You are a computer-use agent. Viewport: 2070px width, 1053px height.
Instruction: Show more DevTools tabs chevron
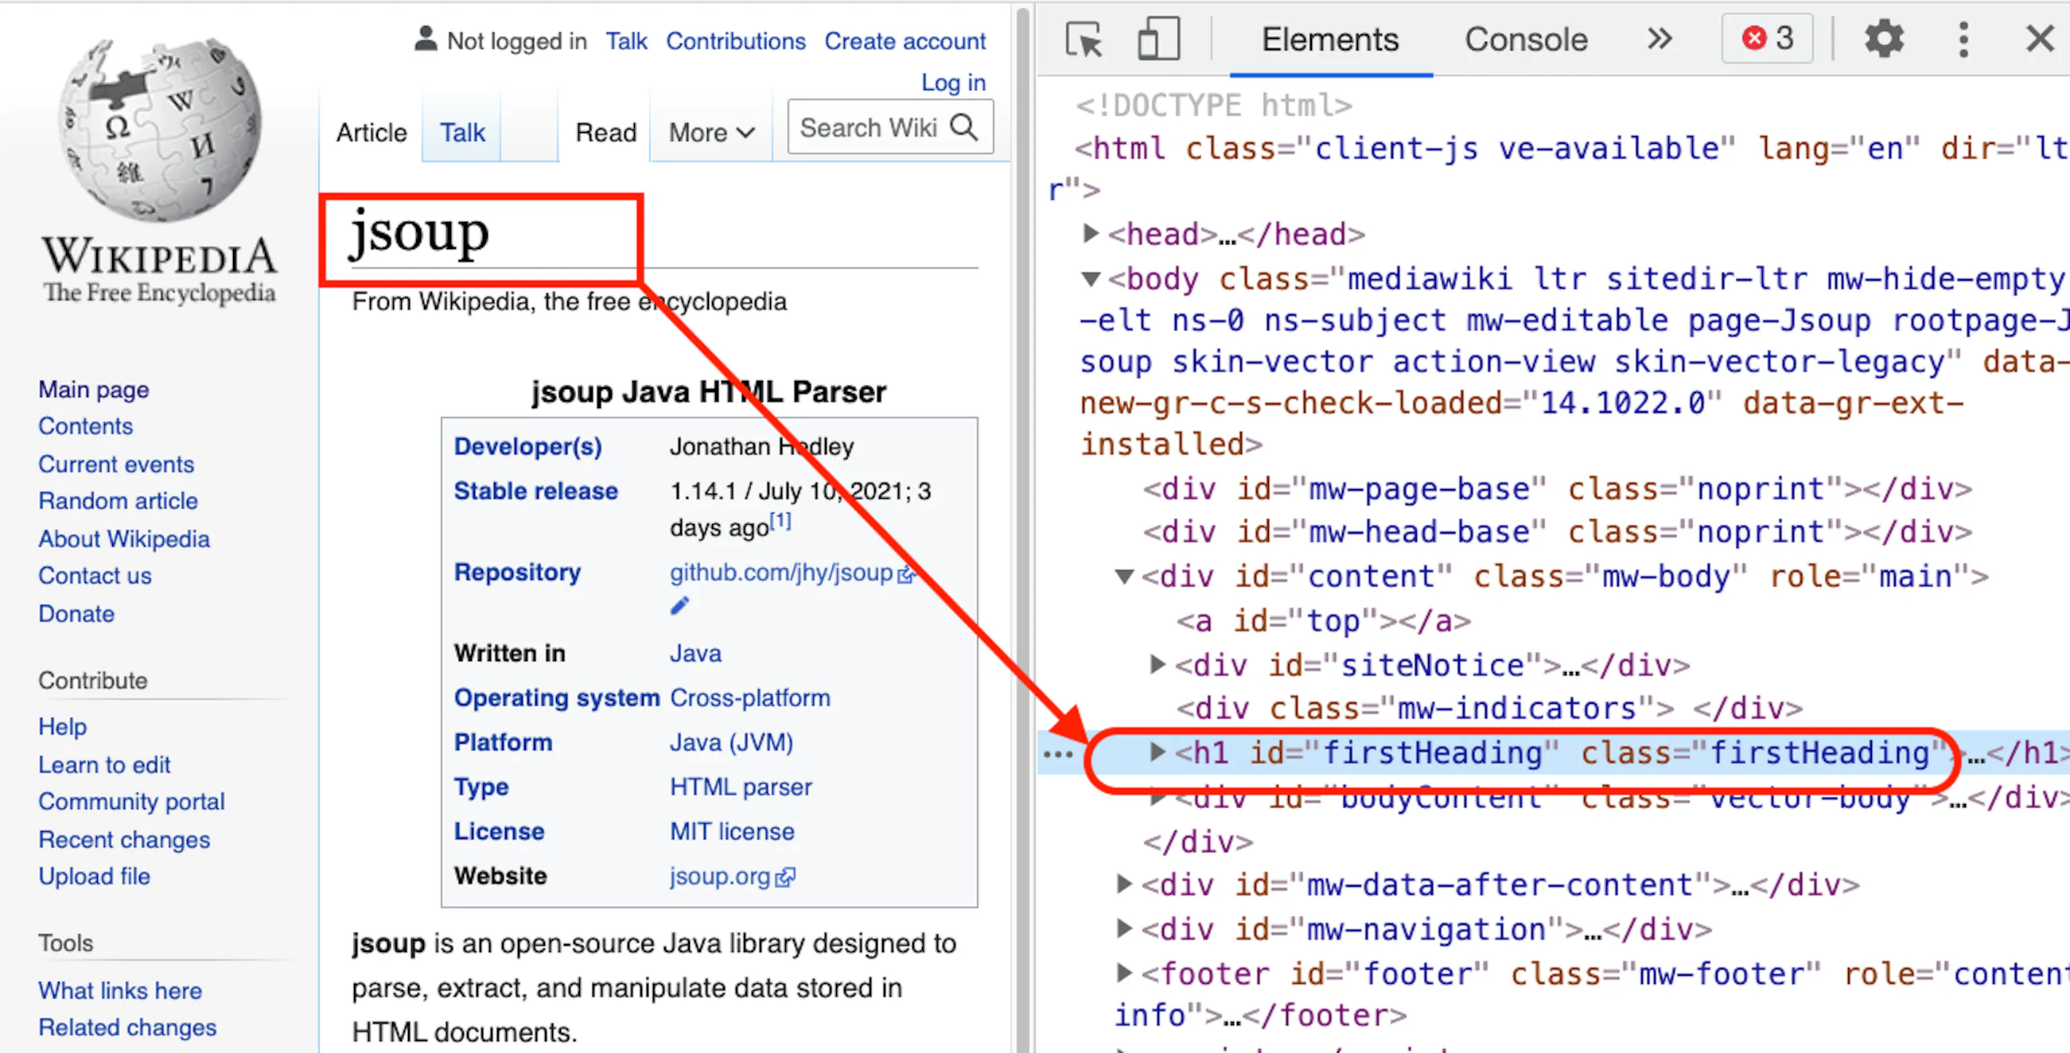pyautogui.click(x=1660, y=38)
